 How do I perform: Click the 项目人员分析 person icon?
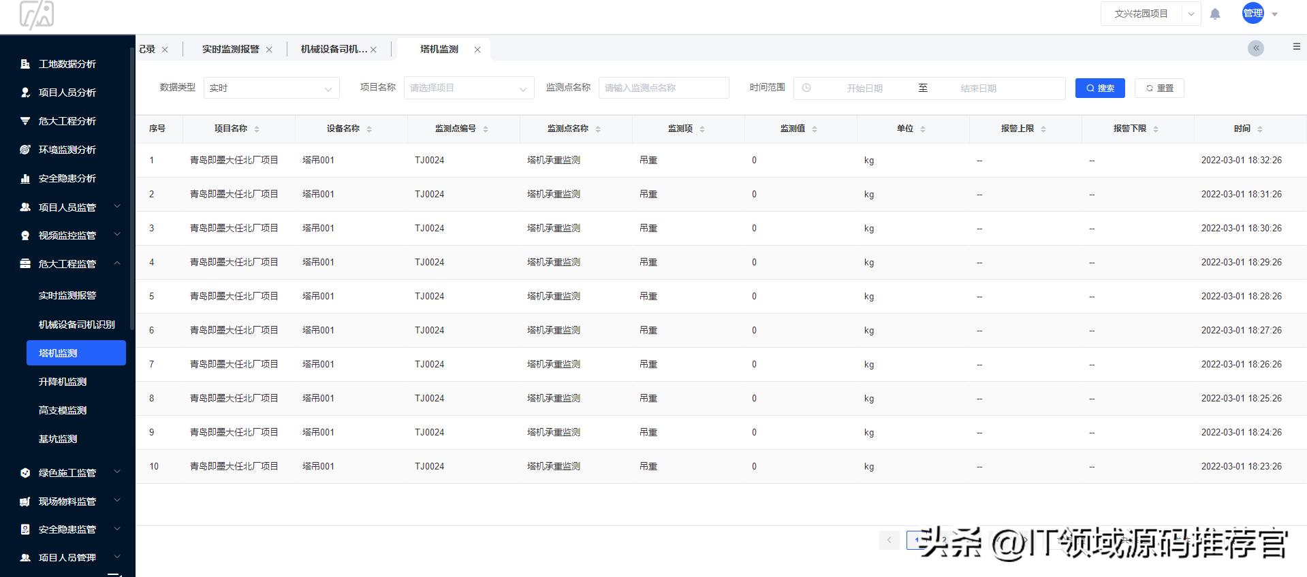[x=25, y=93]
